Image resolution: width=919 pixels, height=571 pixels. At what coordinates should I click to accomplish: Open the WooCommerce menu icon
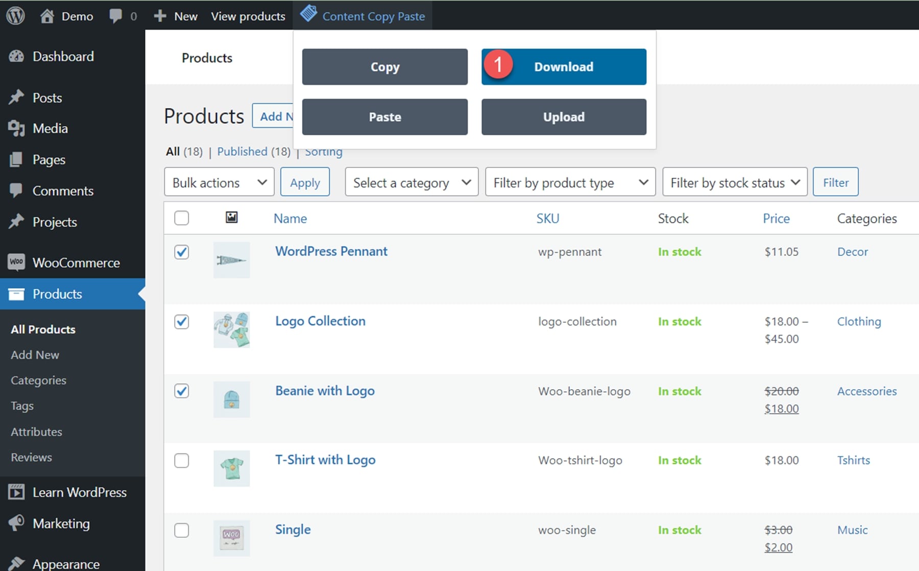pos(16,263)
